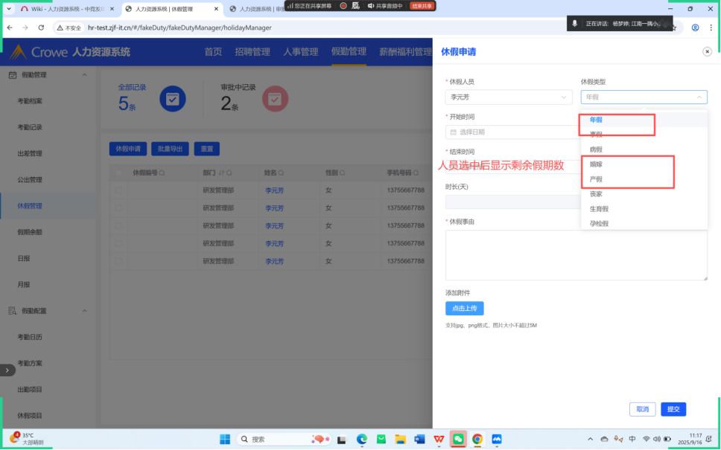Choose 生育假 in the leave type options
Image resolution: width=721 pixels, height=450 pixels.
644,209
